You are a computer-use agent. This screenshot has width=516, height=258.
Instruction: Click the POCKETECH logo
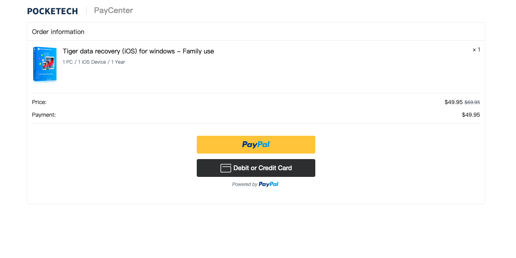52,11
